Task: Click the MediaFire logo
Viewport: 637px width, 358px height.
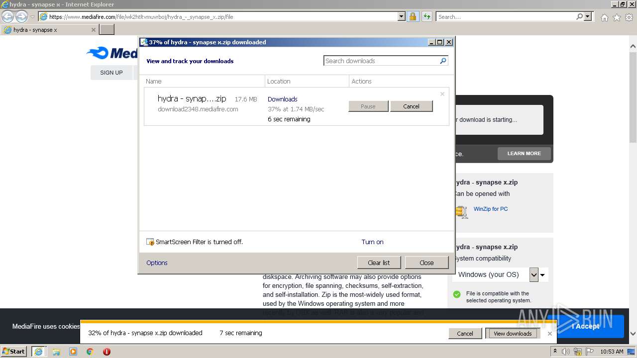Action: 112,53
